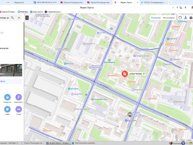This screenshot has height=145, width=193.
Task: Click the Yandex browser tray icon
Action: 183,143
